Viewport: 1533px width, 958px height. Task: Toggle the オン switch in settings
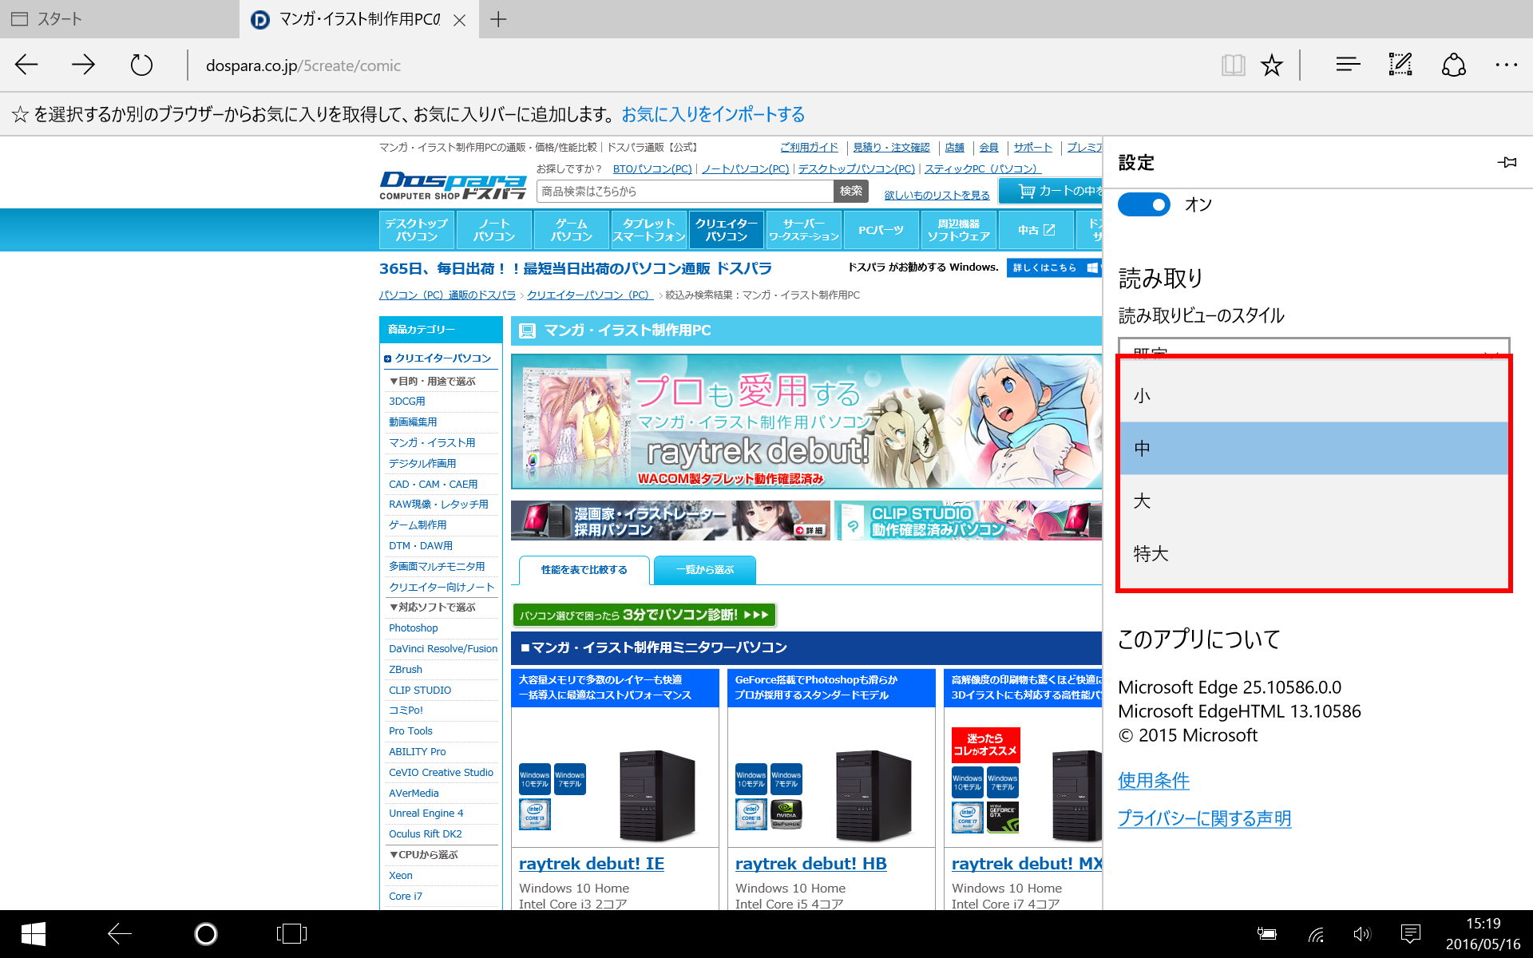tap(1143, 204)
